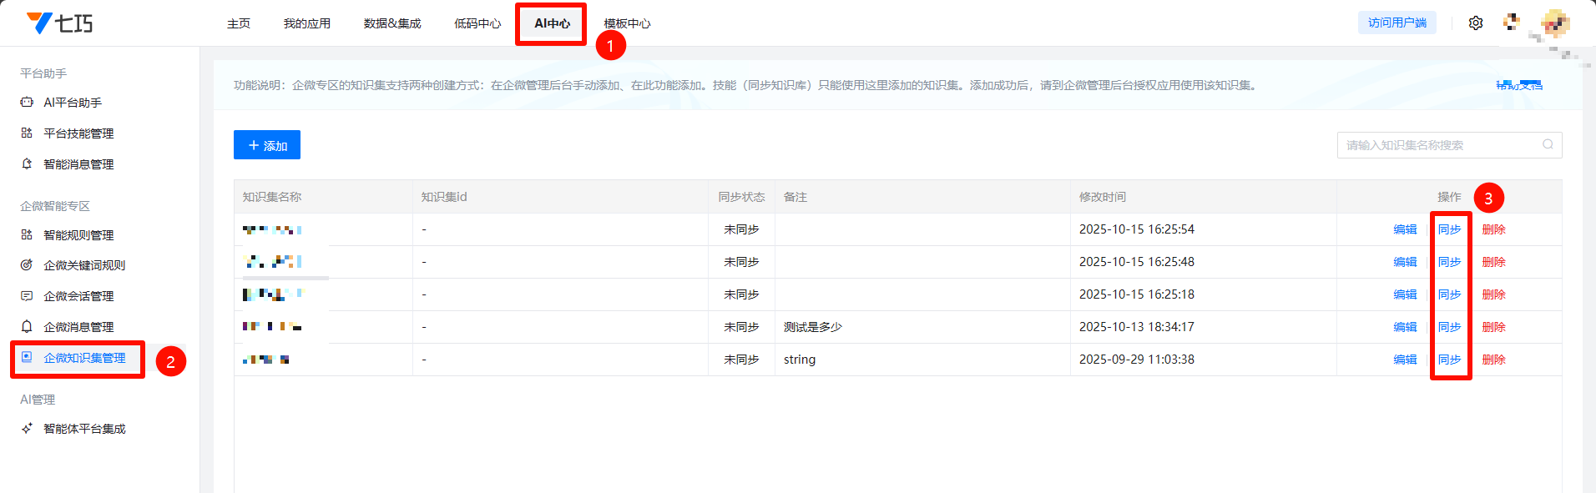Image resolution: width=1596 pixels, height=493 pixels.
Task: Open the AI平台助手 sidebar icon
Action: [27, 103]
